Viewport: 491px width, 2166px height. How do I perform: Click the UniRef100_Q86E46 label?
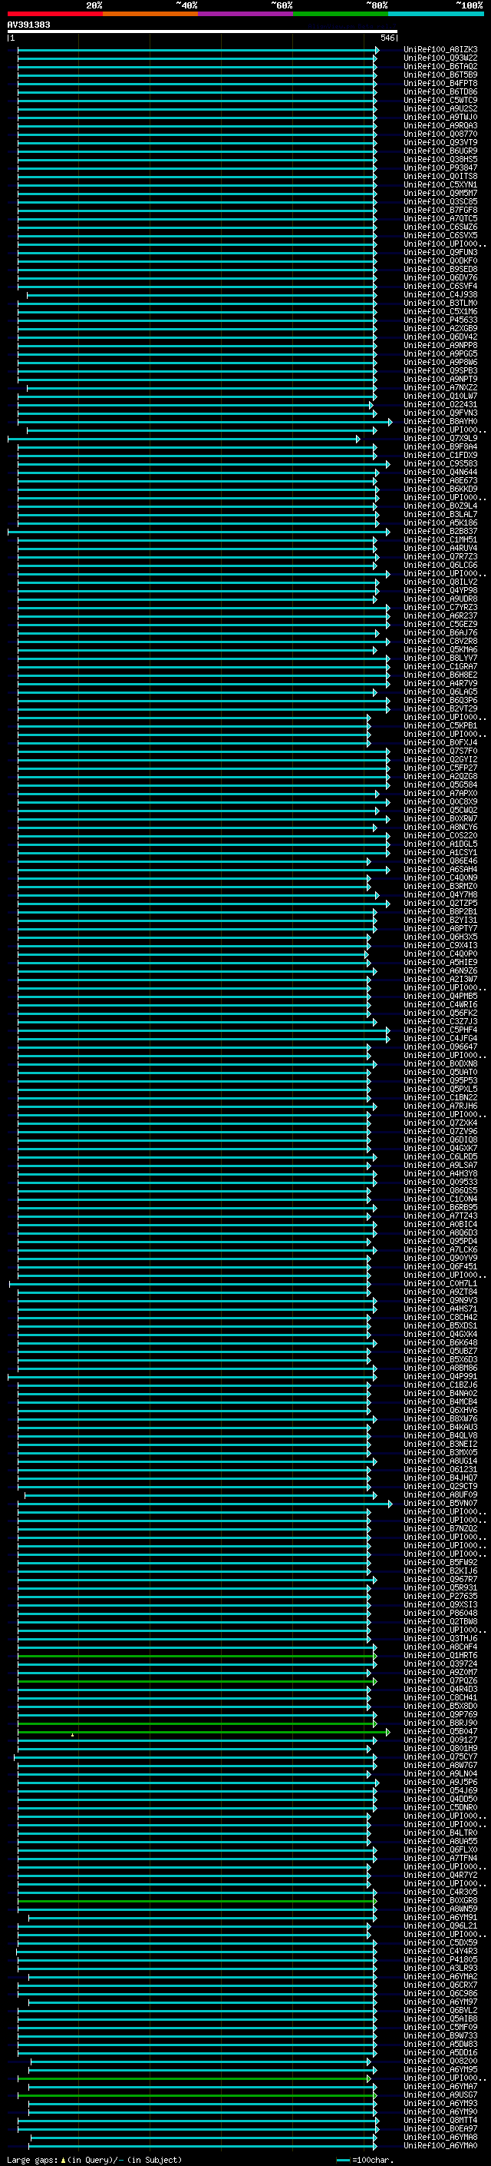[440, 861]
